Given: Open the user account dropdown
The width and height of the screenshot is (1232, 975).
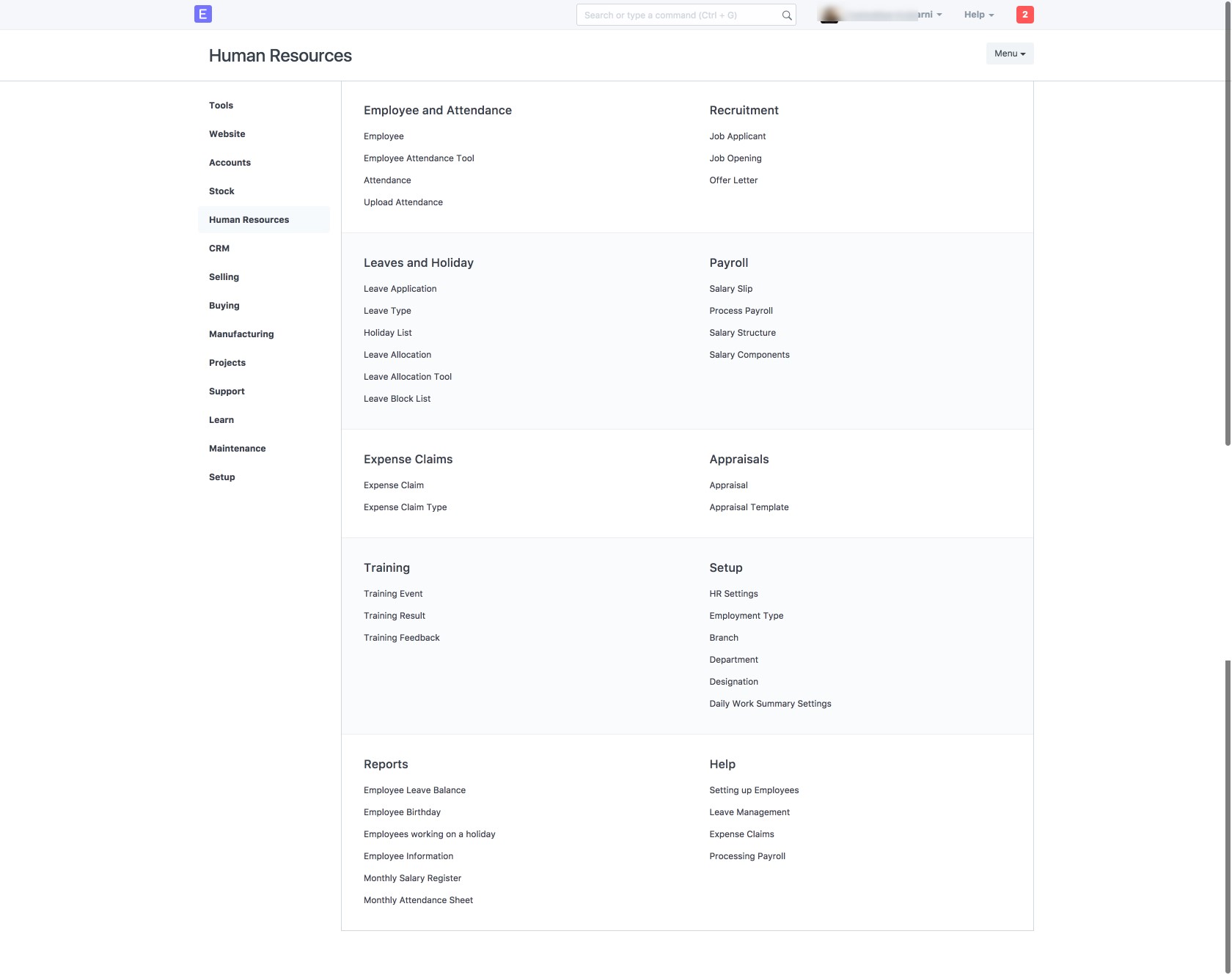Looking at the screenshot, I should (928, 15).
